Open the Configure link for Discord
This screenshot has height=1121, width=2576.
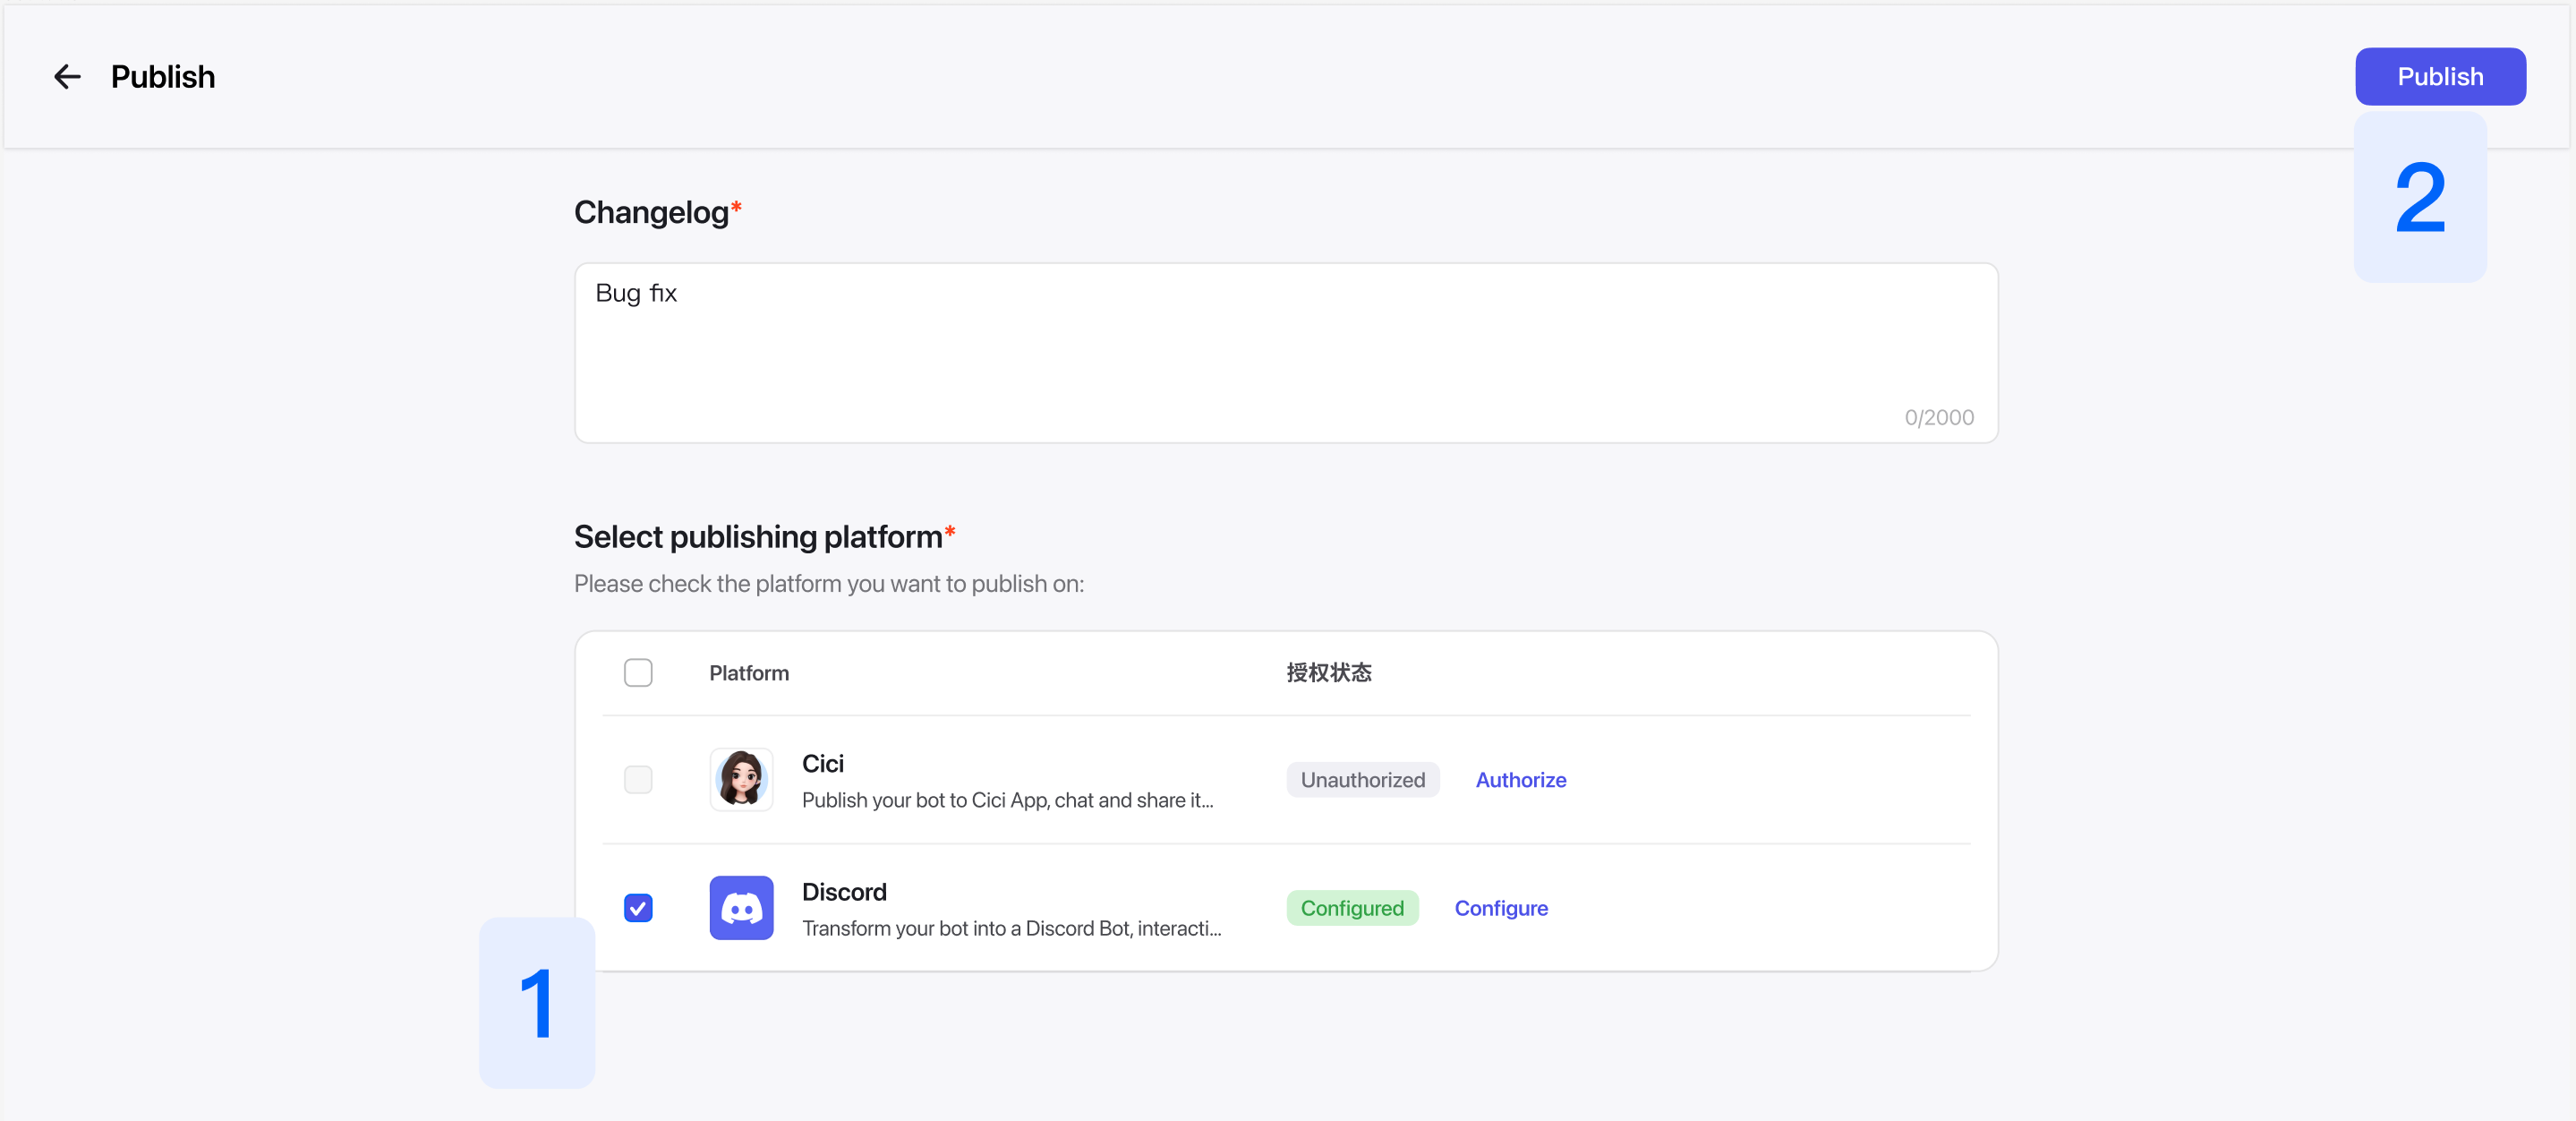(1500, 907)
